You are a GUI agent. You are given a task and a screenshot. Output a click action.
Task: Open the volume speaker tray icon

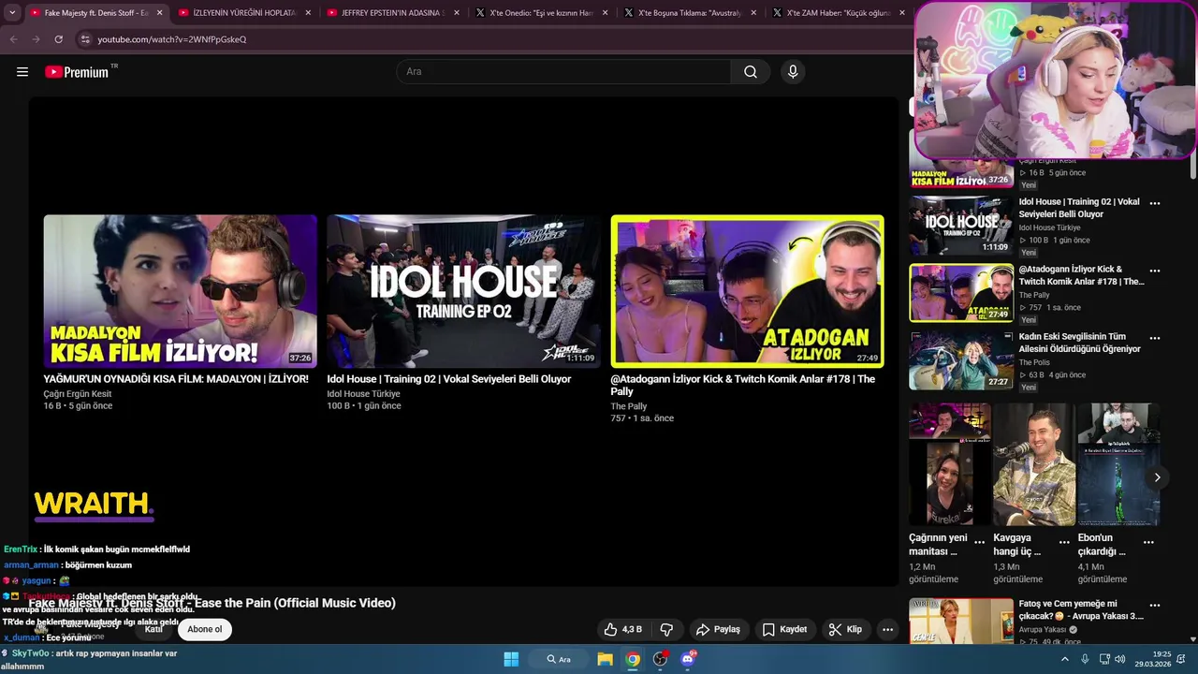pos(1120,659)
